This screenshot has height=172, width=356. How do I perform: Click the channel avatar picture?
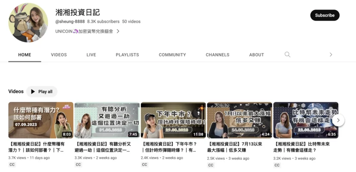click(28, 23)
